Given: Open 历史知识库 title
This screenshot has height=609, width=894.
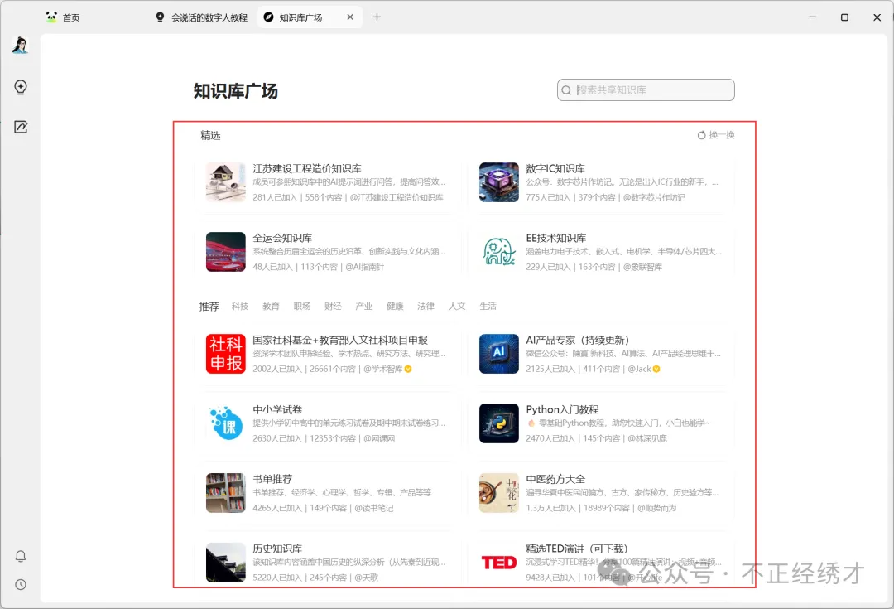Looking at the screenshot, I should [277, 549].
